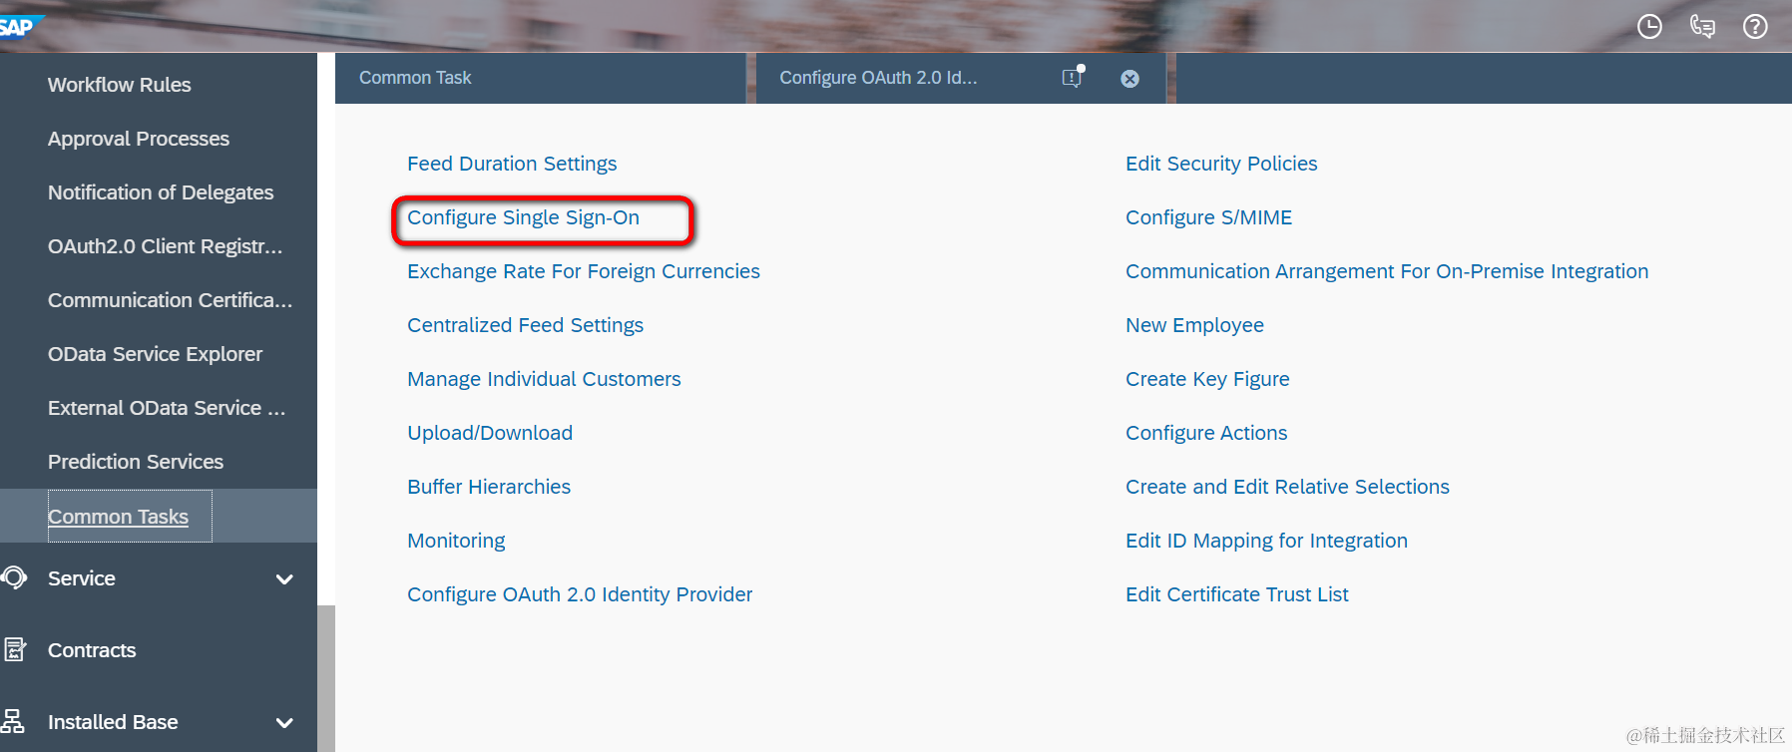Open Create and Edit Relative Selections
The width and height of the screenshot is (1792, 752).
(1287, 487)
